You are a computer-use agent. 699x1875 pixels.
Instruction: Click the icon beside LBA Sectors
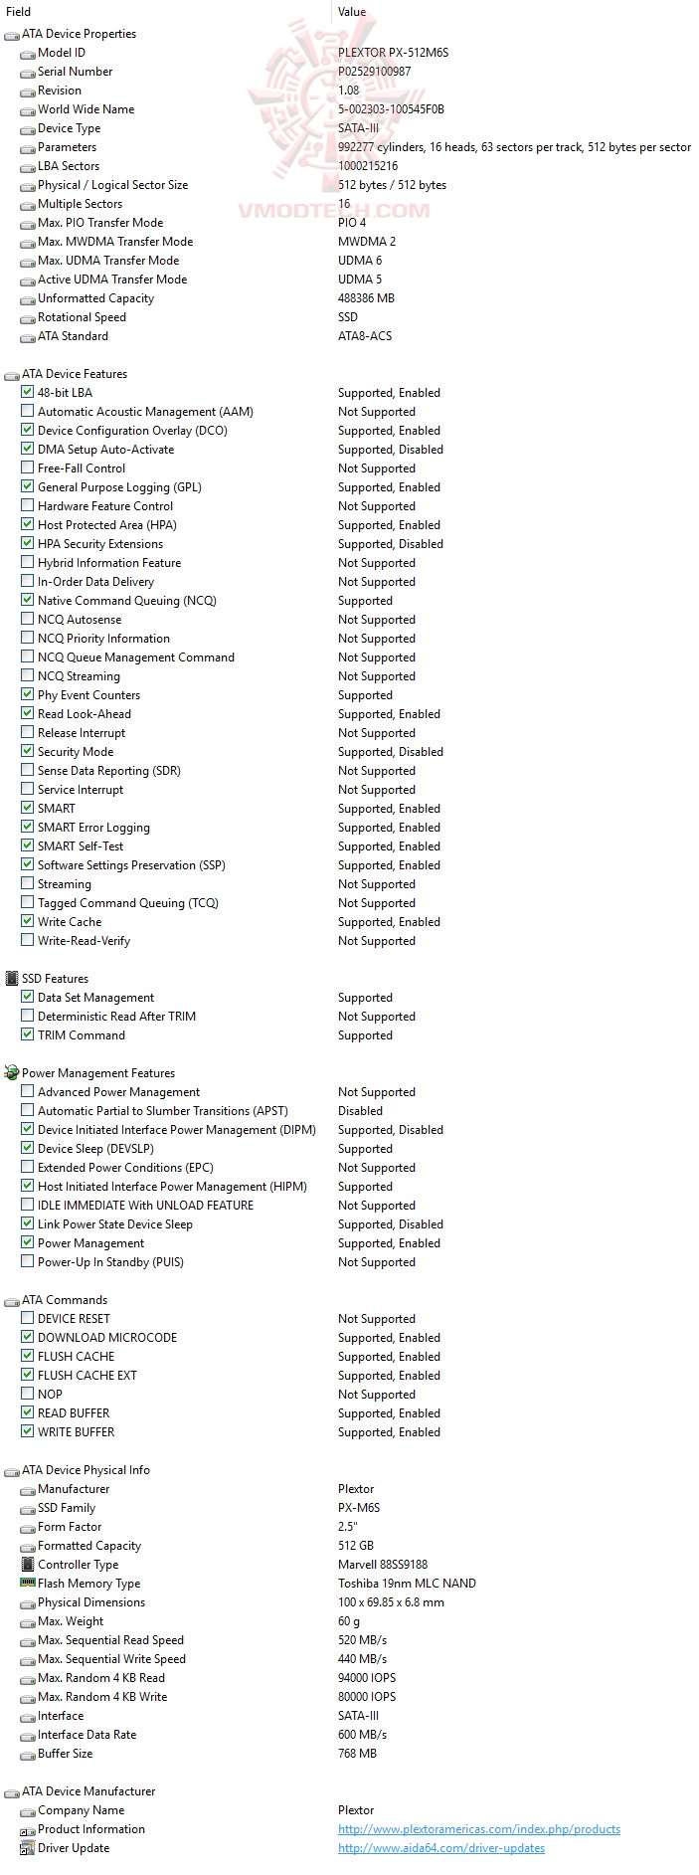coord(28,167)
